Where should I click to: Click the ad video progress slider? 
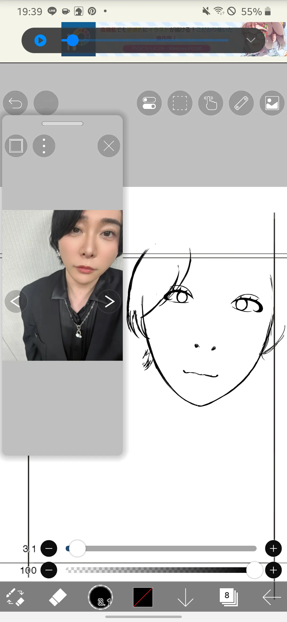pos(145,40)
